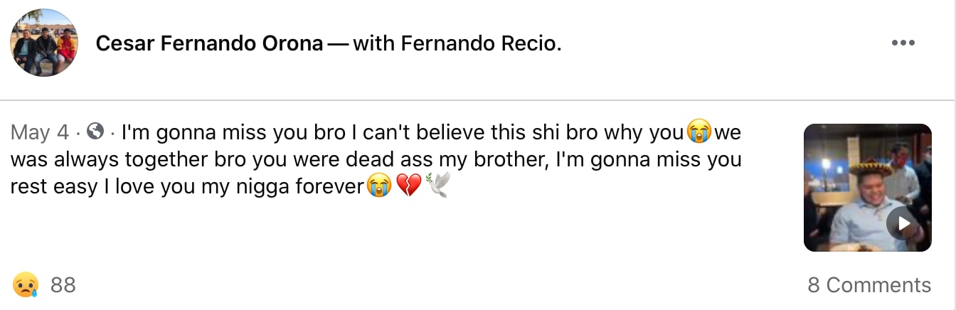Click the Public globe audience icon
The image size is (956, 310).
click(95, 132)
